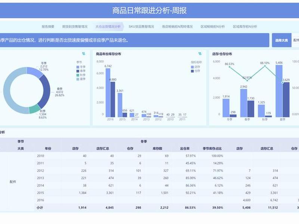Click the 季节库存占比 column header
Screen dimensions: 299x224
[212, 148]
